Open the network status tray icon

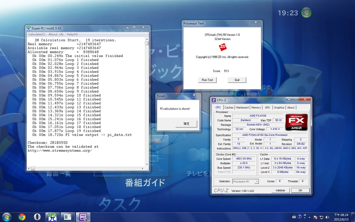[321, 217]
